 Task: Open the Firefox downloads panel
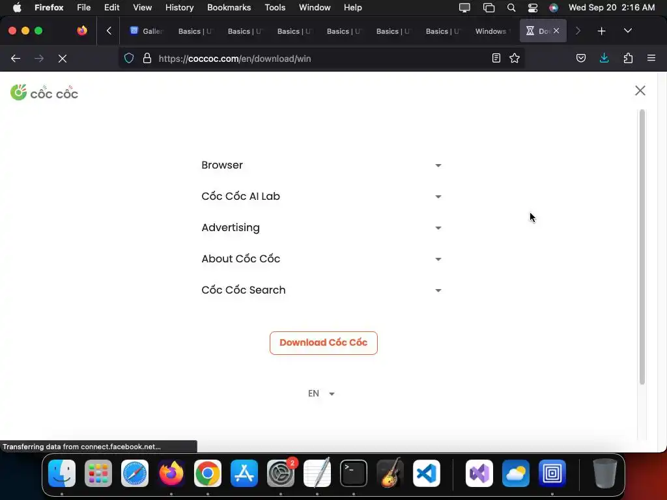(x=604, y=58)
